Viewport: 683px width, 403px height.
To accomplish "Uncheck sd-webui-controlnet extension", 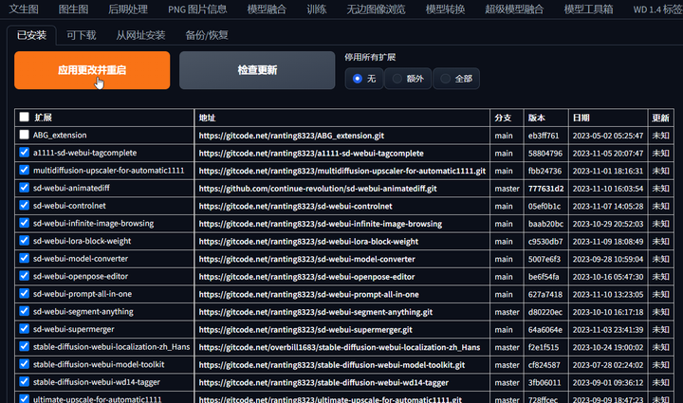I will point(25,205).
